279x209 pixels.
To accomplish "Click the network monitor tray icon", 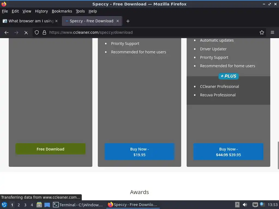I will pyautogui.click(x=255, y=205).
